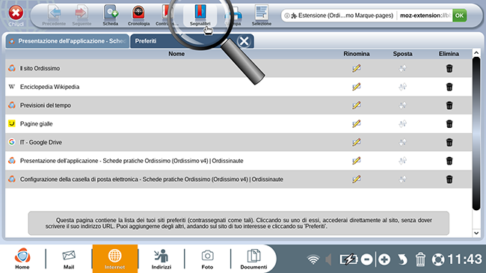The image size is (486, 273).
Task: Rename the Presentazione dell'applicazione bookmark
Action: click(357, 161)
